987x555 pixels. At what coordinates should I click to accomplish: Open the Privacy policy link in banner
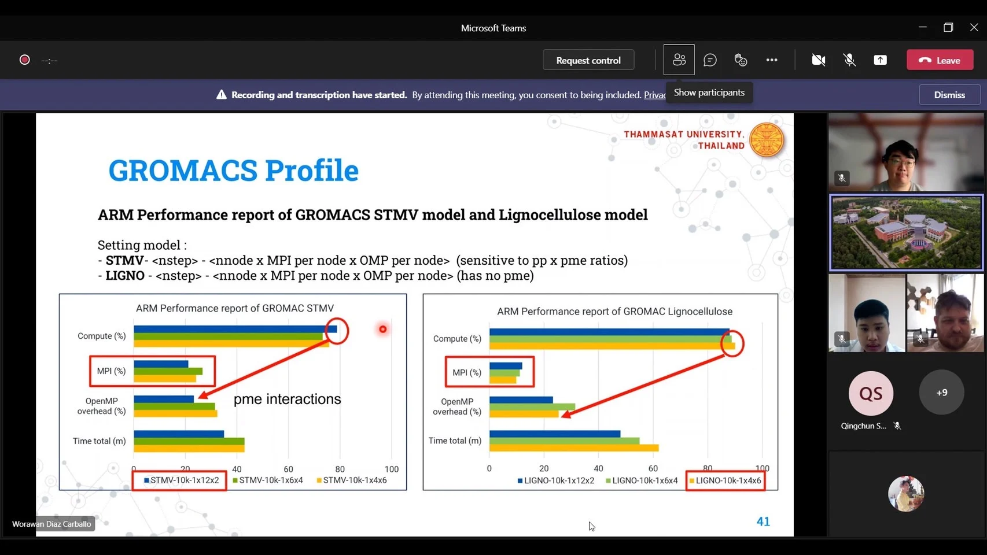tap(654, 95)
